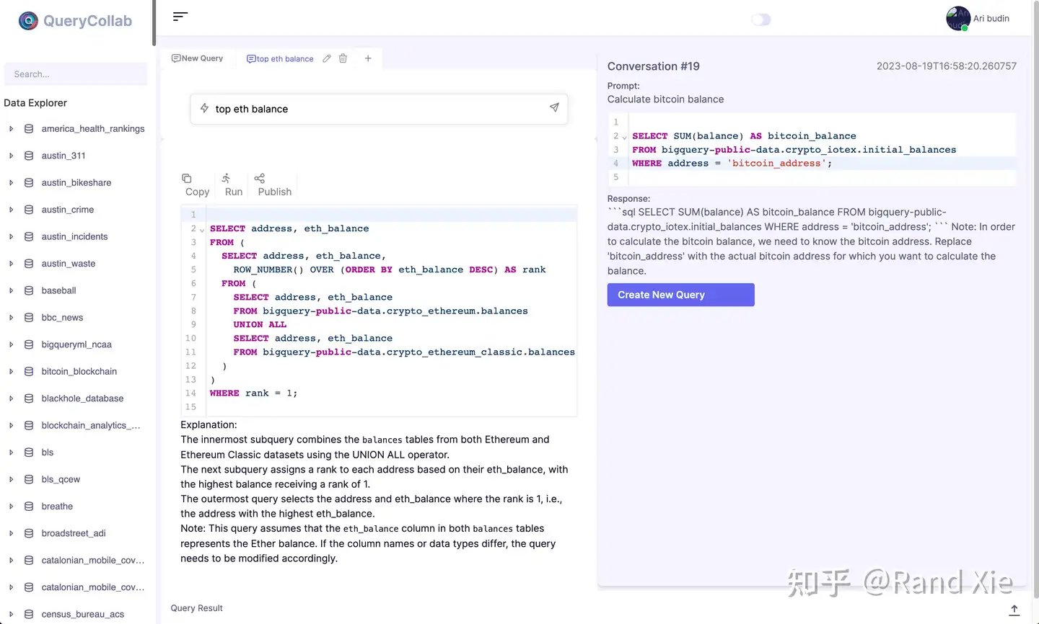
Task: Select blackhole_database in Data Explorer
Action: 82,398
